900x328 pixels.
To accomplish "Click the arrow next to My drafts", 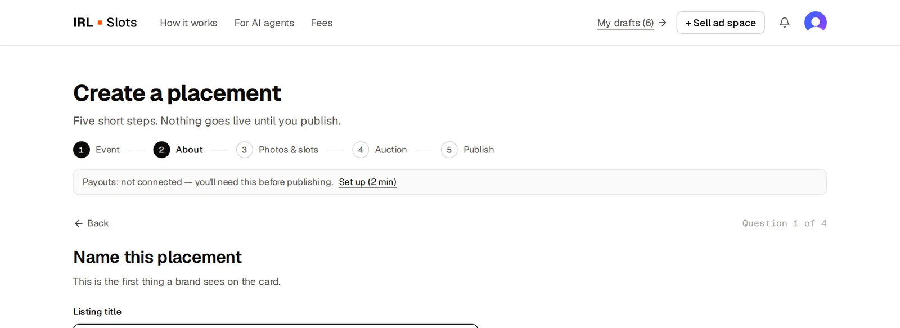I will coord(662,23).
